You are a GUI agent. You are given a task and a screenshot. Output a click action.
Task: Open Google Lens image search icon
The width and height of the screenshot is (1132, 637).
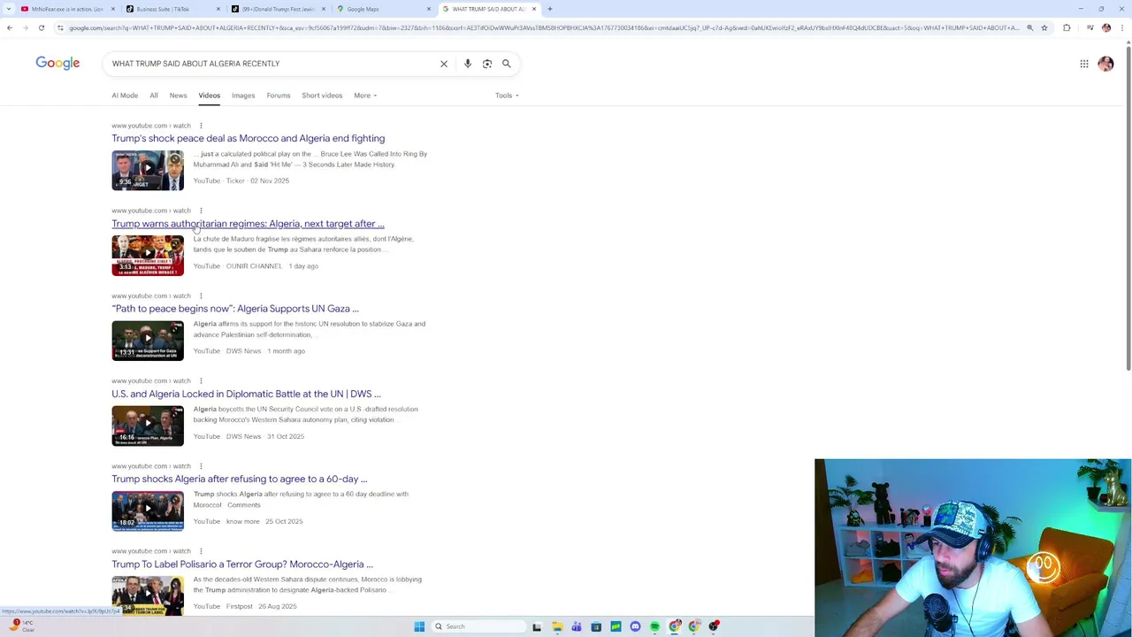point(487,64)
